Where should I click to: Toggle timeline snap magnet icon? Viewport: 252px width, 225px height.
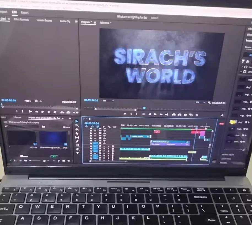click(92, 127)
